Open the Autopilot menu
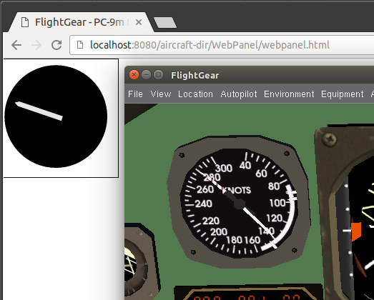This screenshot has width=374, height=300. pyautogui.click(x=239, y=94)
